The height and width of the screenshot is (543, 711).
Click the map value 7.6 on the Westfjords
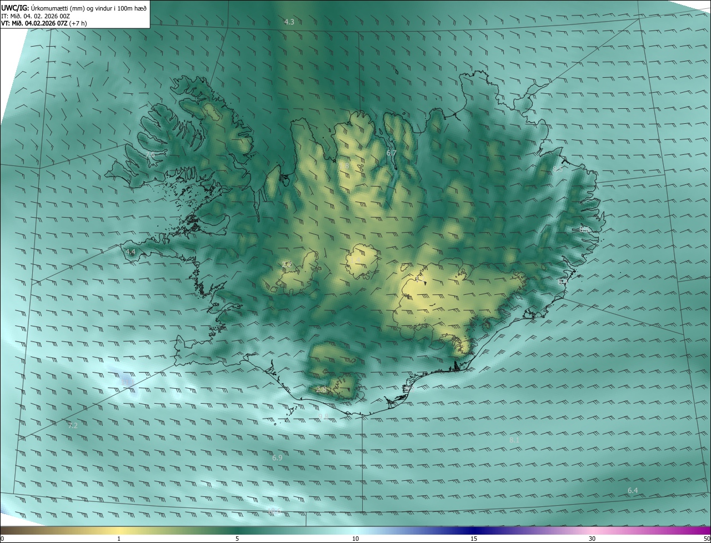[x=150, y=155]
